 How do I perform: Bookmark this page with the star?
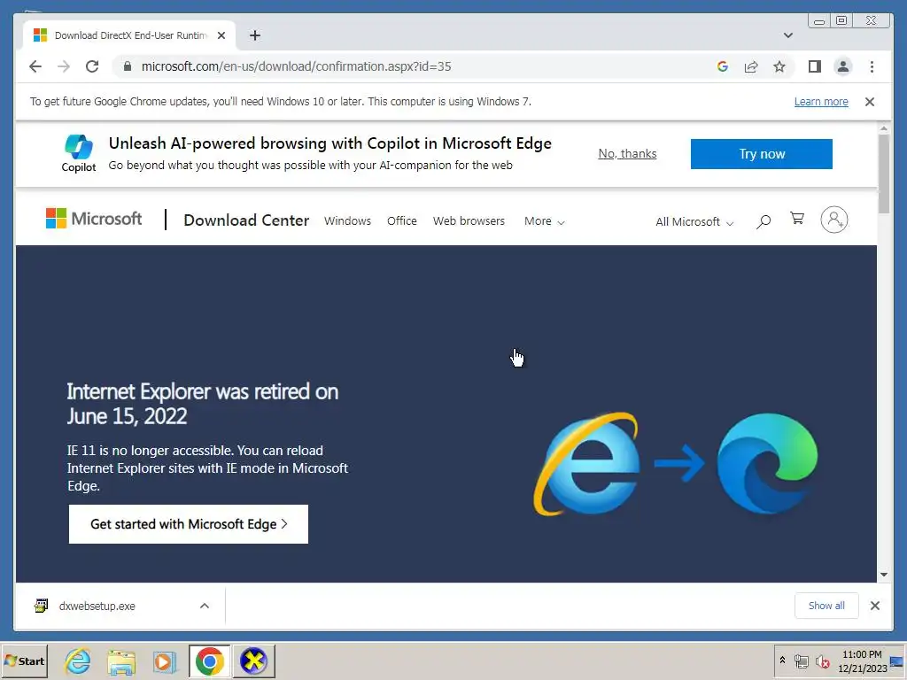(779, 66)
